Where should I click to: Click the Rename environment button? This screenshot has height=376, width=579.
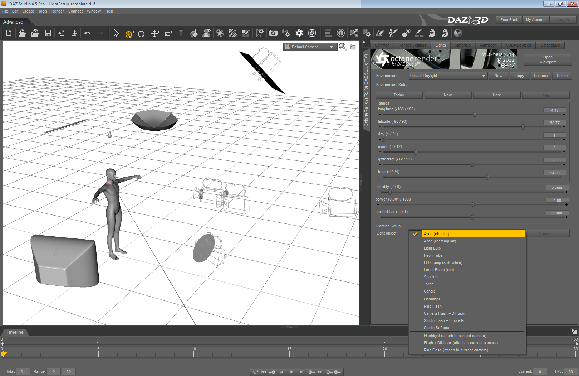541,76
